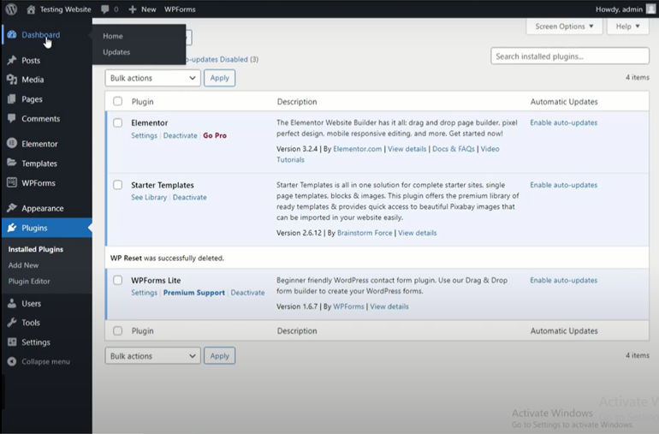
Task: Check select-all box in table header
Action: pyautogui.click(x=118, y=101)
